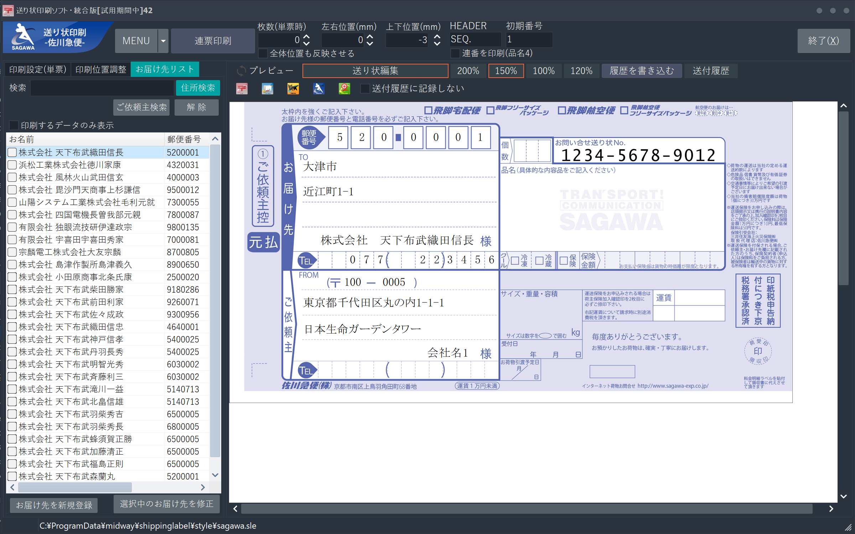This screenshot has height=534, width=855.
Task: Click the app icon in the title bar
Action: point(8,10)
